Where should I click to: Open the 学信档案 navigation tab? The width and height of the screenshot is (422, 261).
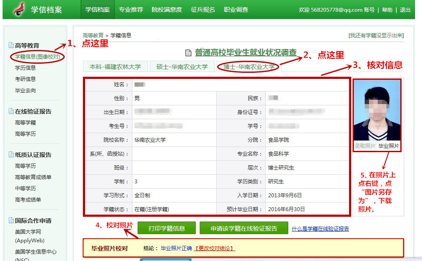click(97, 10)
